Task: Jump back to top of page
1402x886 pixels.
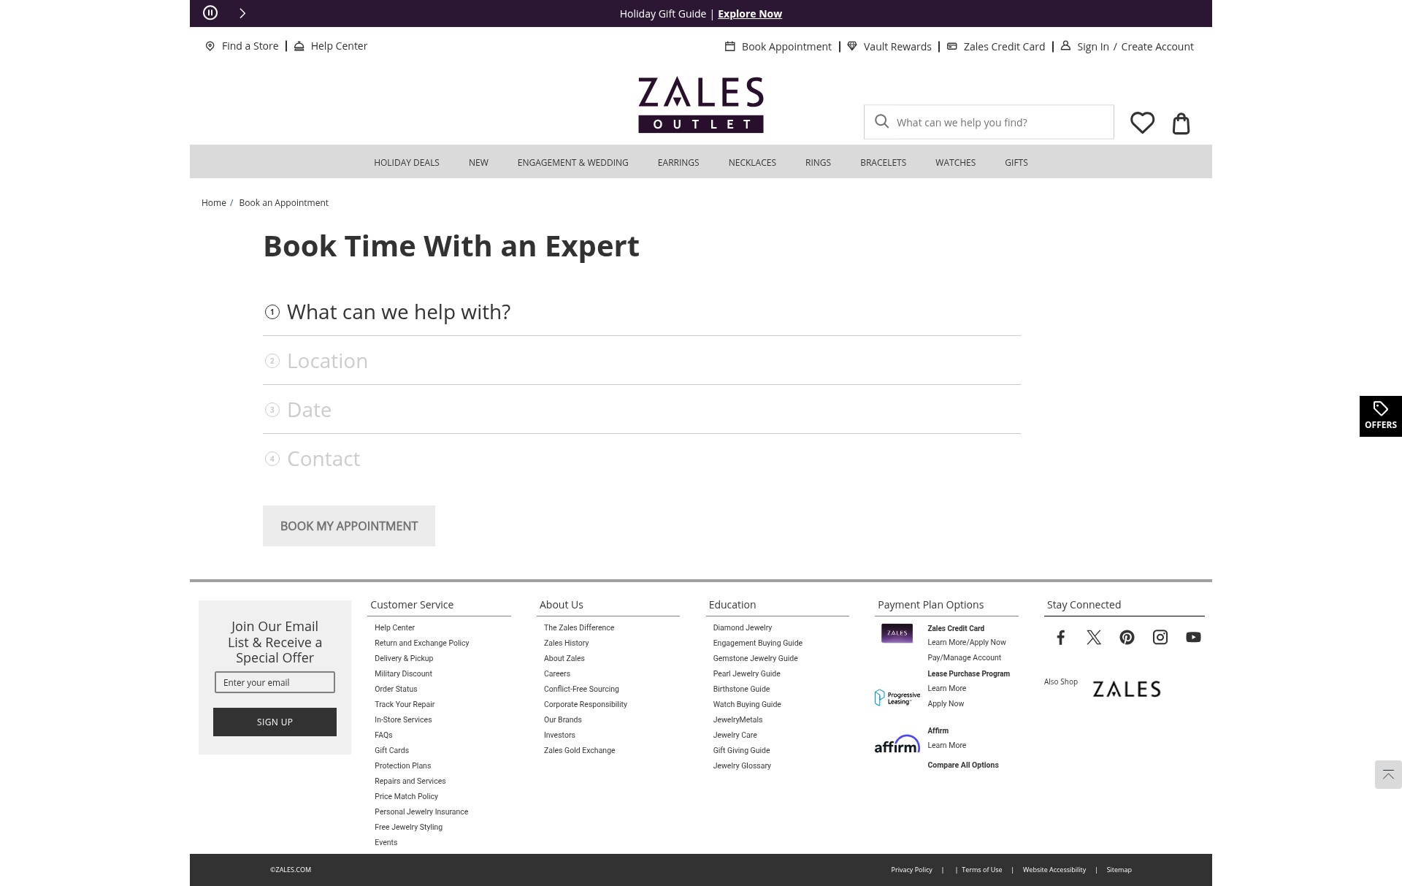Action: click(1388, 774)
